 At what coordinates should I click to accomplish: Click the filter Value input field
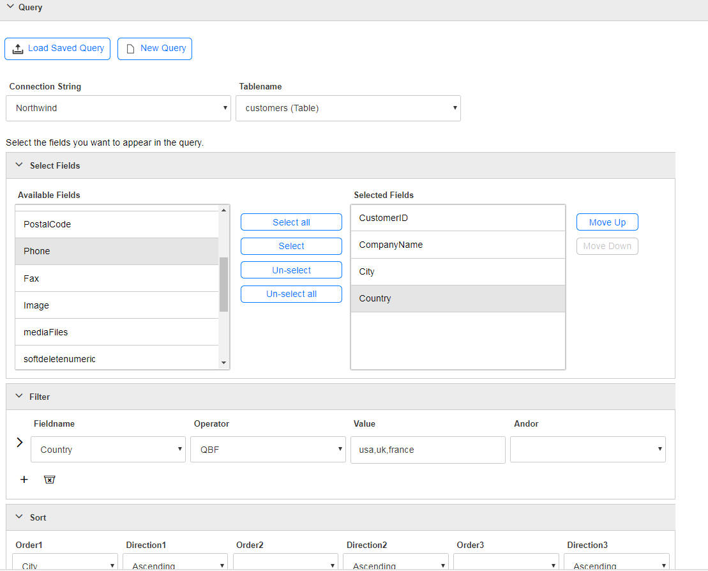(428, 450)
